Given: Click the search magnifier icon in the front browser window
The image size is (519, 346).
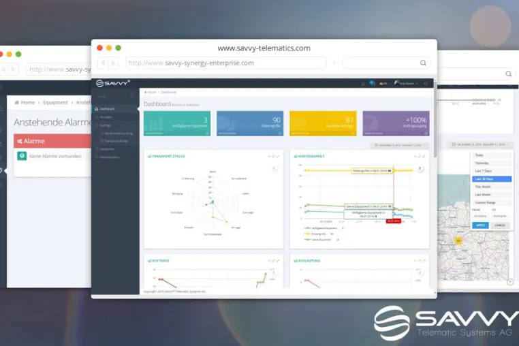Looking at the screenshot, I should click(423, 63).
